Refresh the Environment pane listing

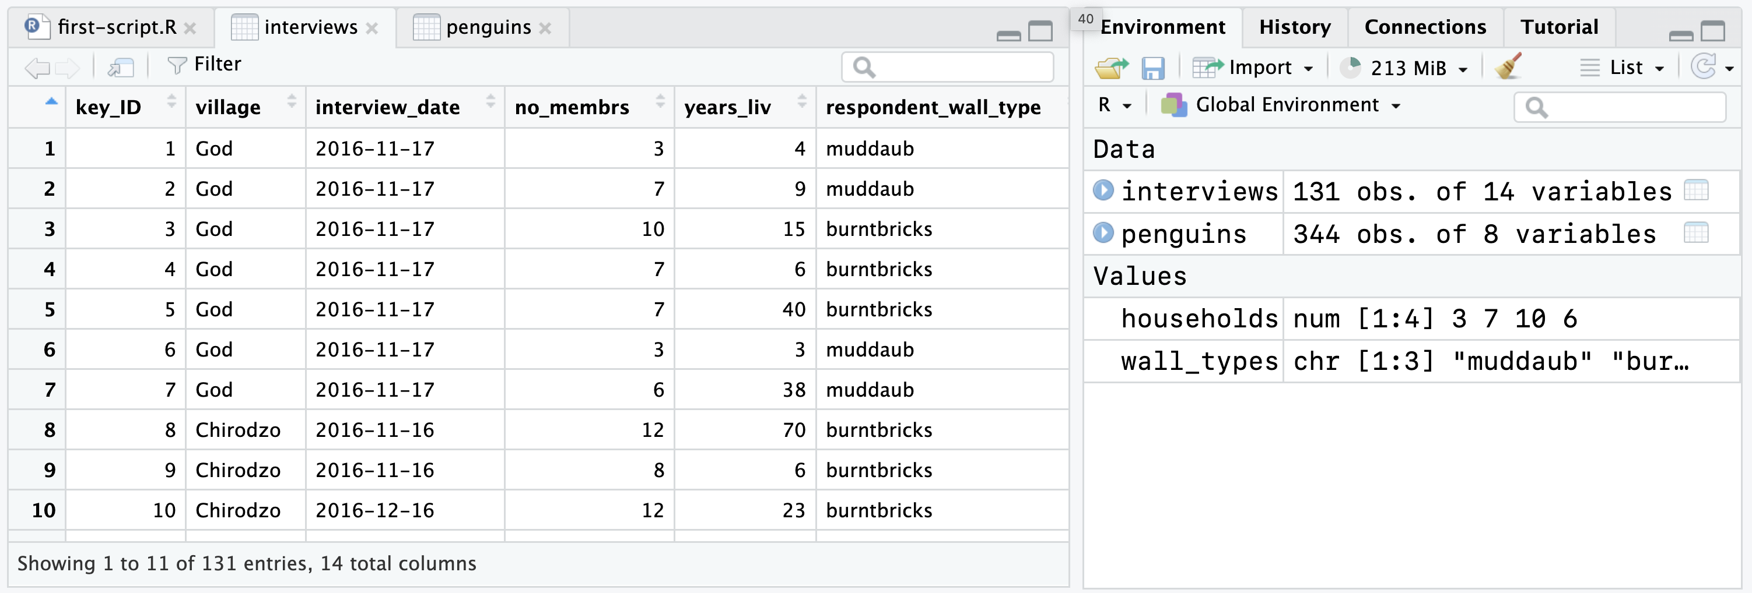coord(1705,67)
